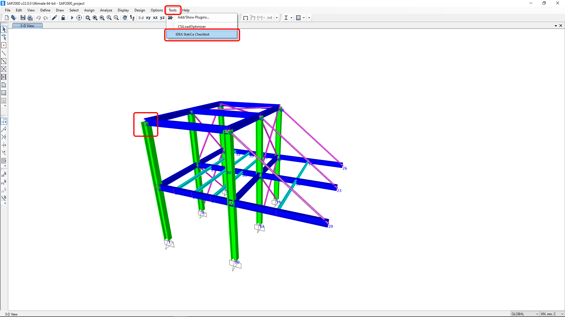The width and height of the screenshot is (565, 317).
Task: Toggle the xy plane view
Action: pyautogui.click(x=148, y=18)
